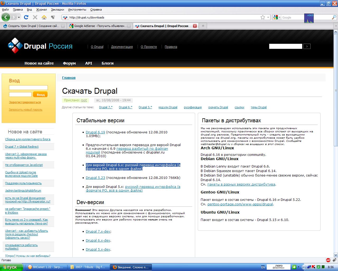Open the address bar history dropdown arrow
Screen dimensions: 338x271
[268, 17]
